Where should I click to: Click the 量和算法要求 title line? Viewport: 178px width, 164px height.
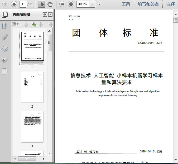117,83
